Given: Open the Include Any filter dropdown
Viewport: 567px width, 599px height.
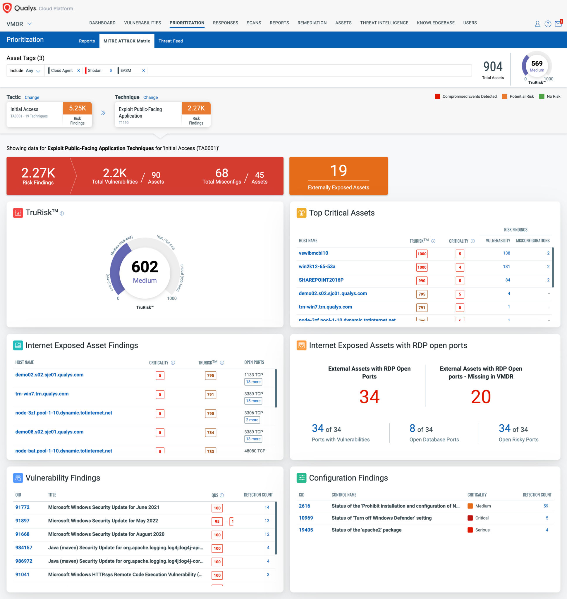Looking at the screenshot, I should click(33, 70).
